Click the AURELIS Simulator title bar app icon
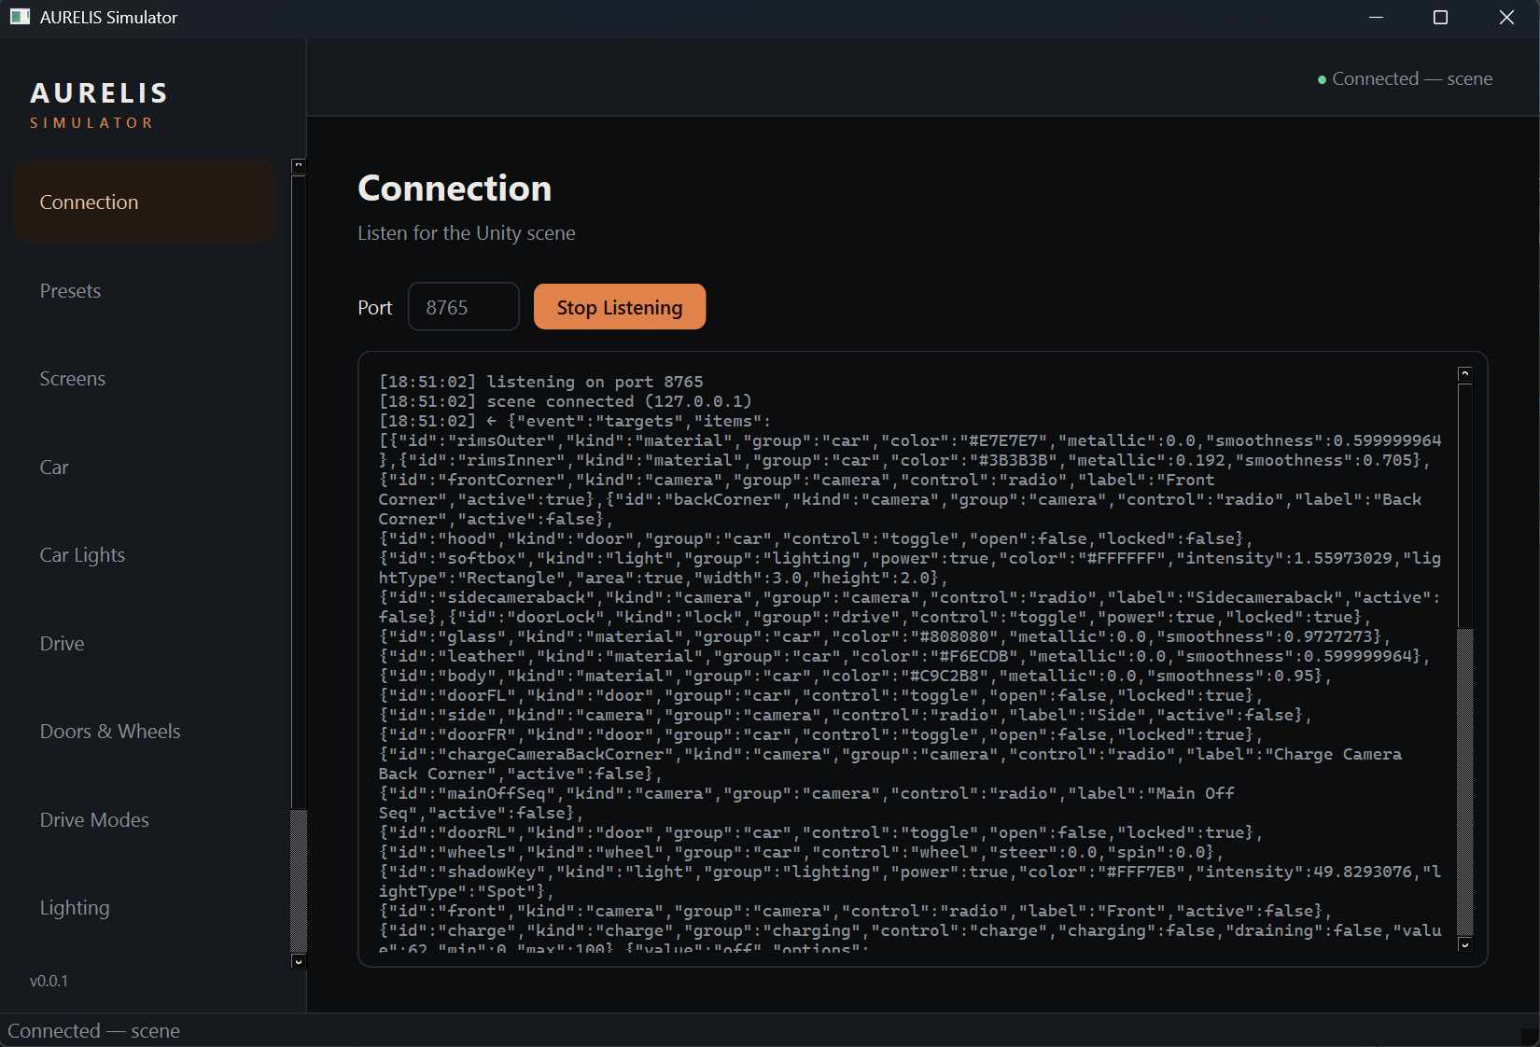Screen dimensions: 1540x1047 click(x=20, y=17)
